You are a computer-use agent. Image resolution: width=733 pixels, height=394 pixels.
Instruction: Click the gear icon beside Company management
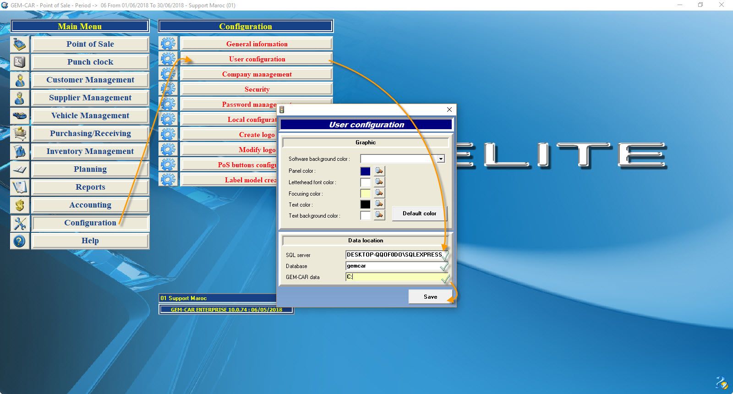(x=168, y=74)
